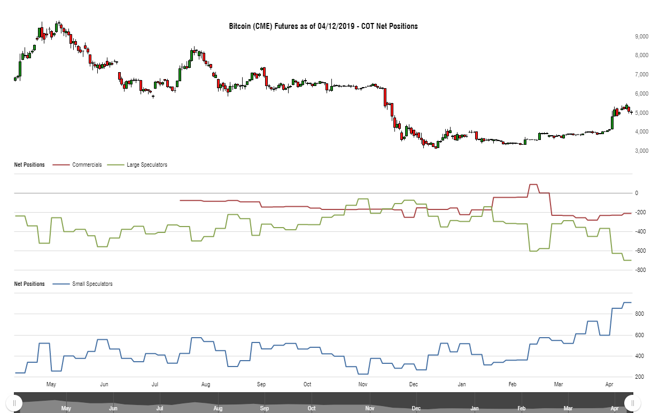Click the 8,000 price axis label

641,56
